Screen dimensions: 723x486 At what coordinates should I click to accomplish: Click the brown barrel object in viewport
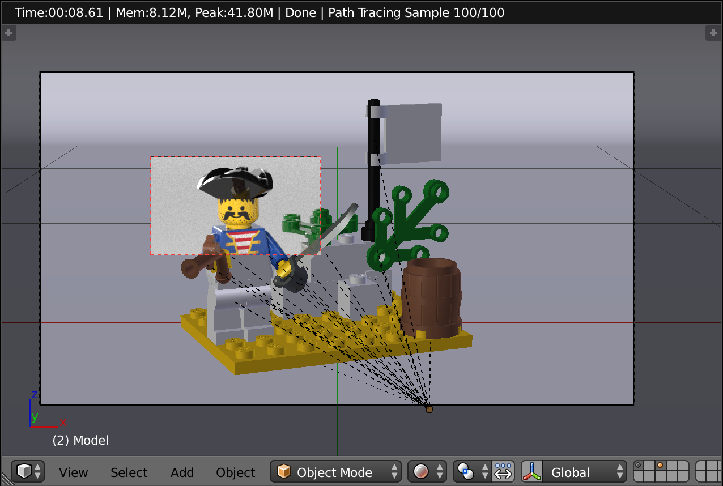pyautogui.click(x=432, y=298)
